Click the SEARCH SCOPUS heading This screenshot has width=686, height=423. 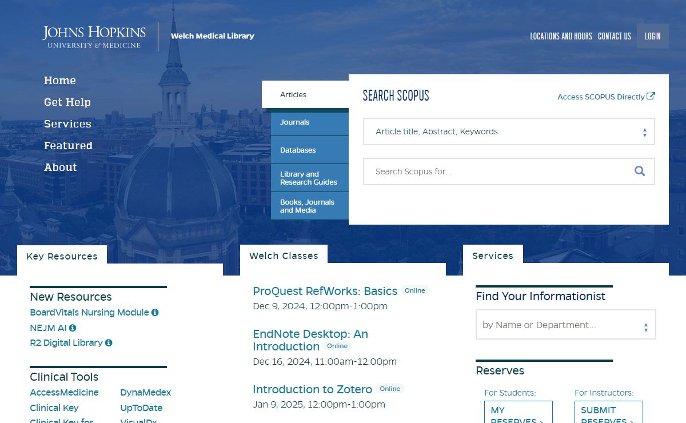[x=396, y=95]
